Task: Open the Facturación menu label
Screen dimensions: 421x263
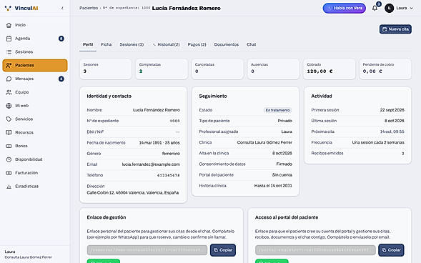Action: pyautogui.click(x=26, y=172)
